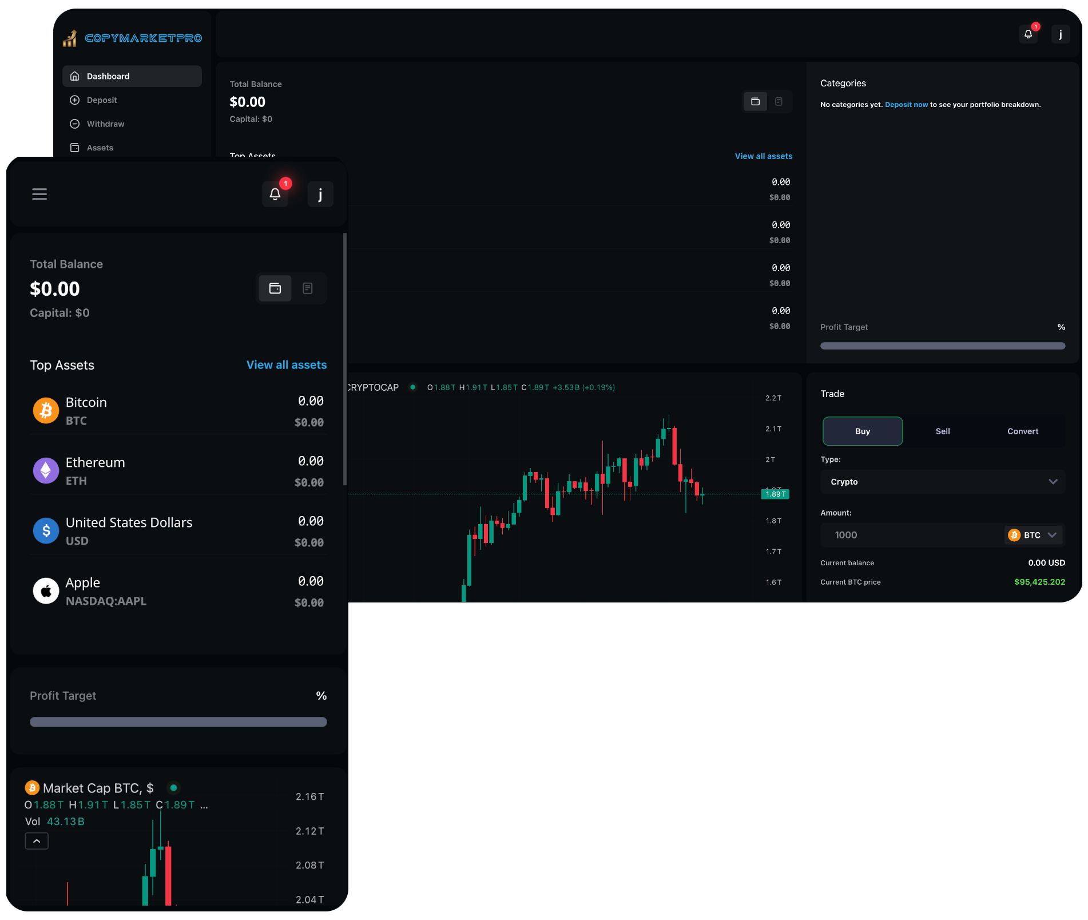This screenshot has height=920, width=1088.
Task: Click the mobile Profit Target progress bar
Action: click(x=178, y=722)
